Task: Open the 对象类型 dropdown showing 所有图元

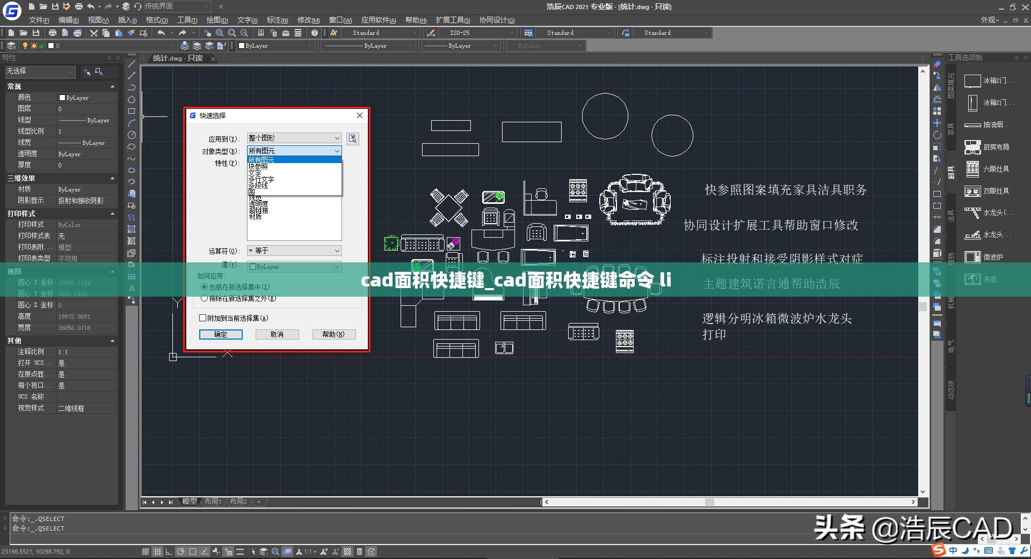Action: point(294,151)
